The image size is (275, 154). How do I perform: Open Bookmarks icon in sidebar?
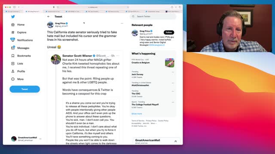coord(13,56)
